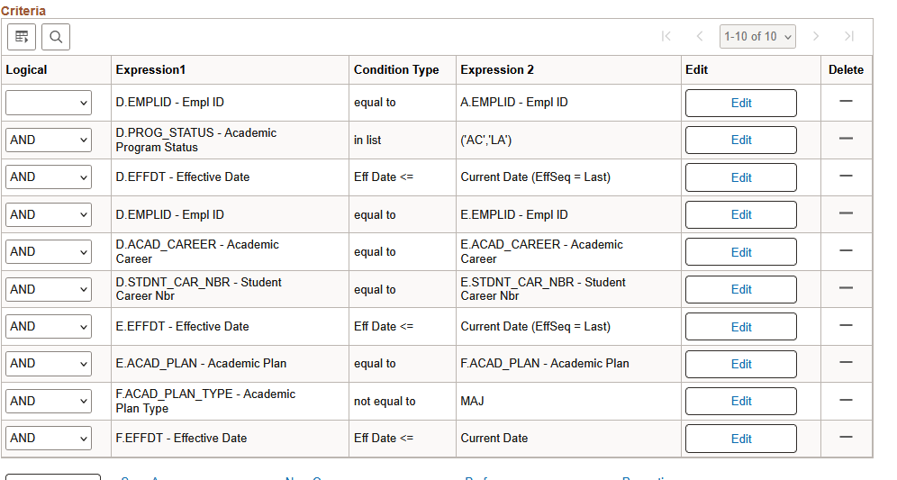
Task: Delete the E.ACAD_PLAN criteria row
Action: click(846, 362)
